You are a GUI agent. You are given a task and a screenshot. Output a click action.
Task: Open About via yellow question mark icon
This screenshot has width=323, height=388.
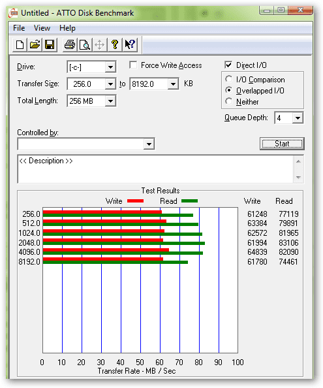pyautogui.click(x=115, y=45)
